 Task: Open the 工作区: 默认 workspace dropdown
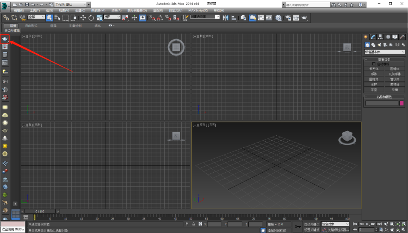pyautogui.click(x=70, y=5)
